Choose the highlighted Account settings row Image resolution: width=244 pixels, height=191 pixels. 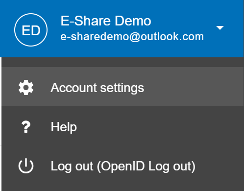click(x=122, y=87)
